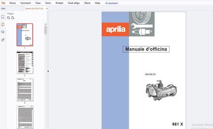Click the thumbnail panel scroll-up arrow
213x129 pixels.
tap(45, 24)
